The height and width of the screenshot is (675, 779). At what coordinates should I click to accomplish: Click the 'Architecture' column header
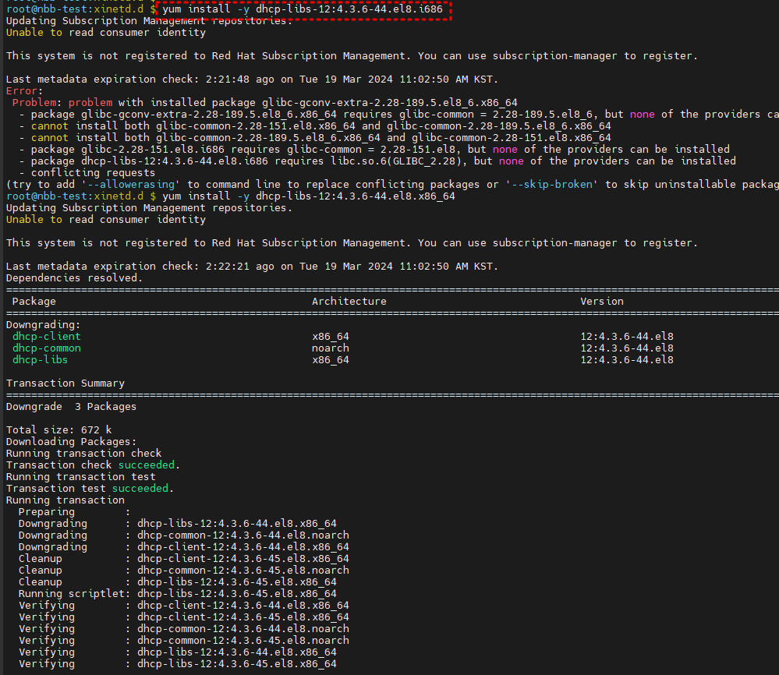[x=349, y=302]
